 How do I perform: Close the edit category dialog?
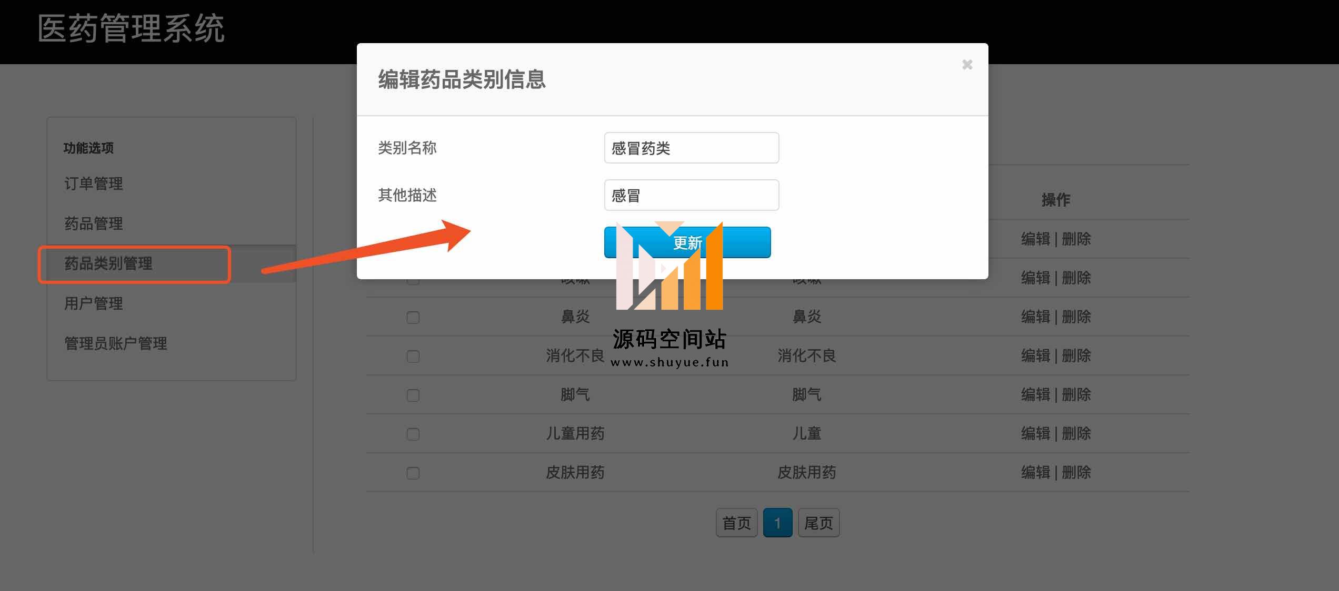(967, 65)
